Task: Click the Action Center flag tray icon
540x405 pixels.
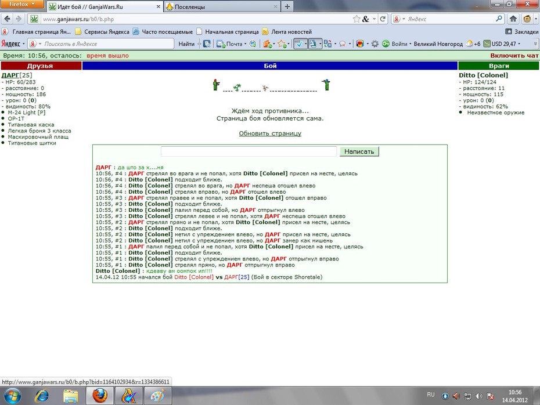Action: coord(491,396)
